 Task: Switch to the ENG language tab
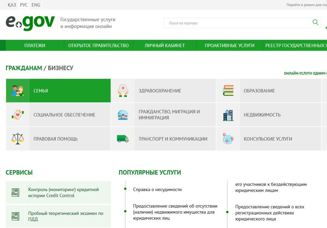point(36,5)
